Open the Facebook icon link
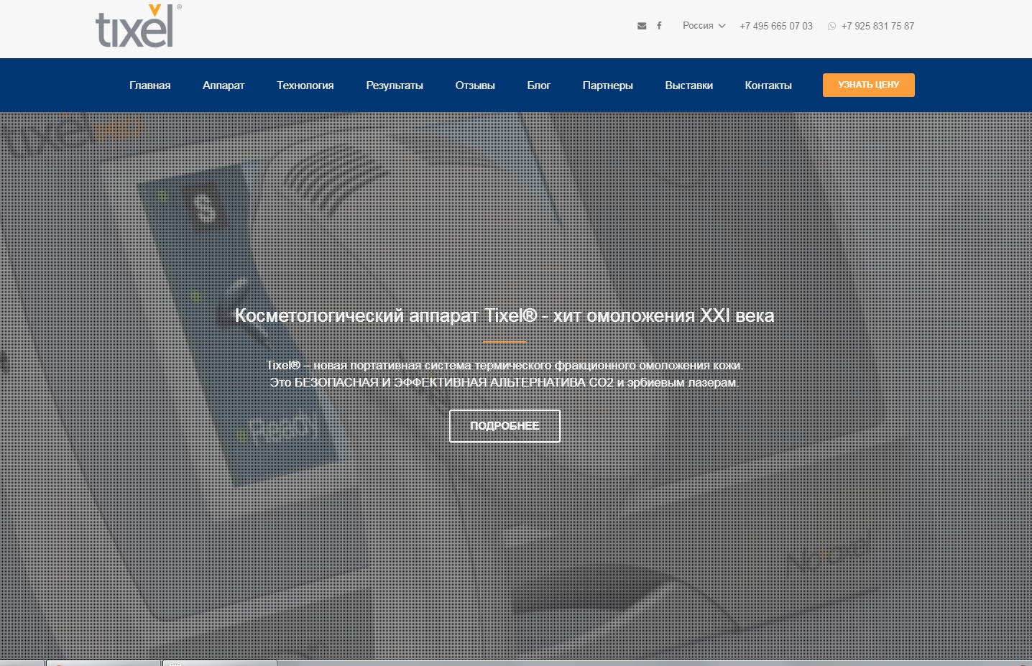Image resolution: width=1032 pixels, height=666 pixels. click(x=659, y=26)
